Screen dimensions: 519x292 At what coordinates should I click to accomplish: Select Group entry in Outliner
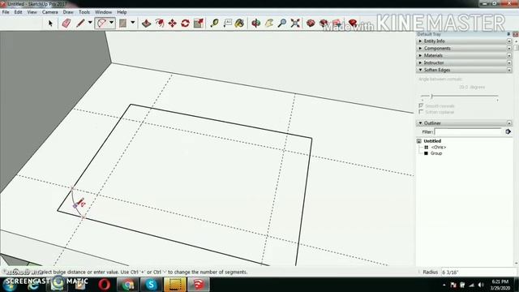436,153
